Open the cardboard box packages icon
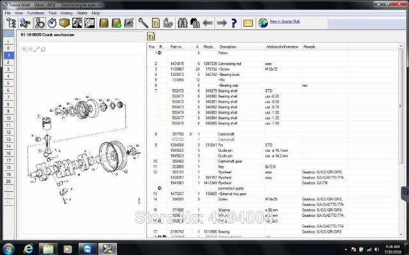This screenshot has width=409, height=255. point(64,23)
